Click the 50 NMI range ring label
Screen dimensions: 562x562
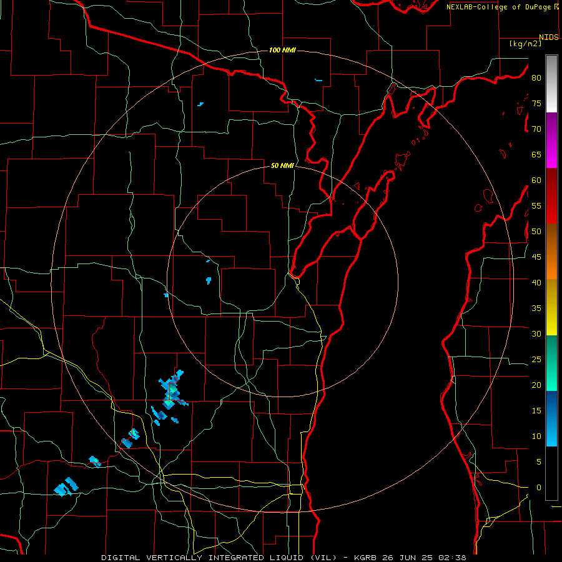[x=282, y=165]
